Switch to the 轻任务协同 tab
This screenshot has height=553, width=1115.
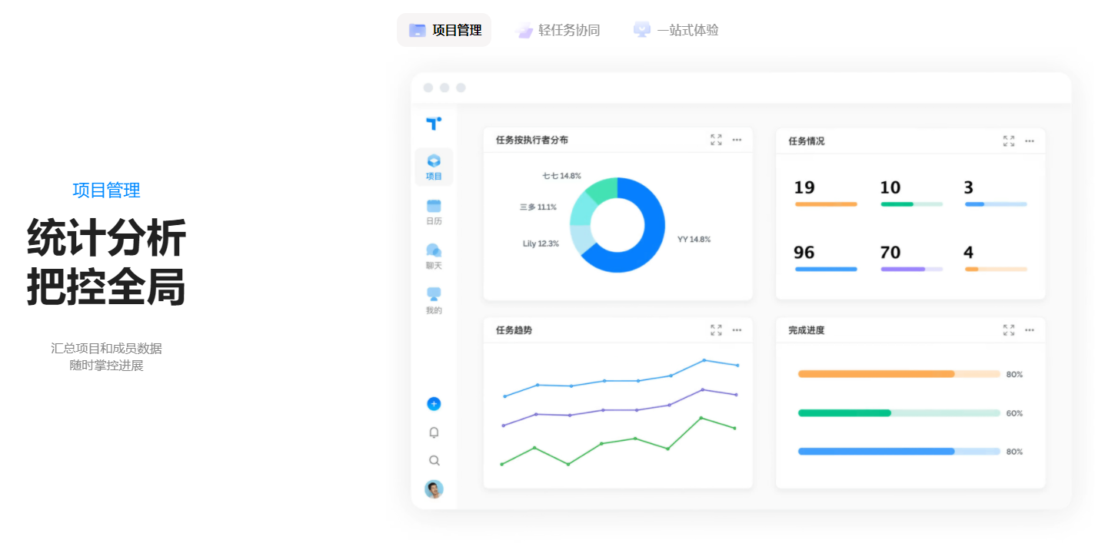558,30
